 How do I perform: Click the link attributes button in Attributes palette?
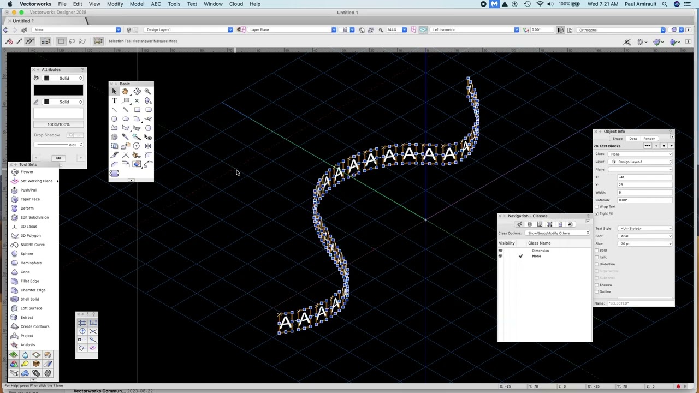(58, 158)
